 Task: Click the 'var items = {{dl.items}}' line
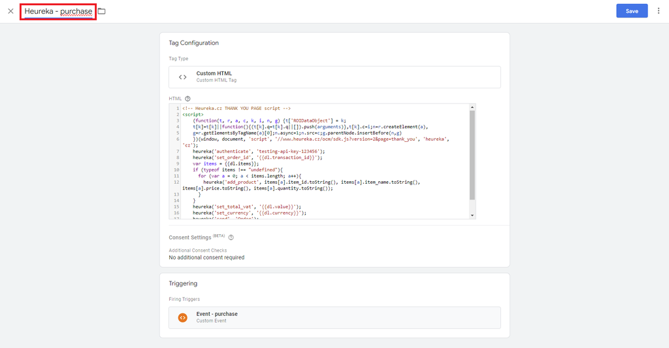point(225,164)
